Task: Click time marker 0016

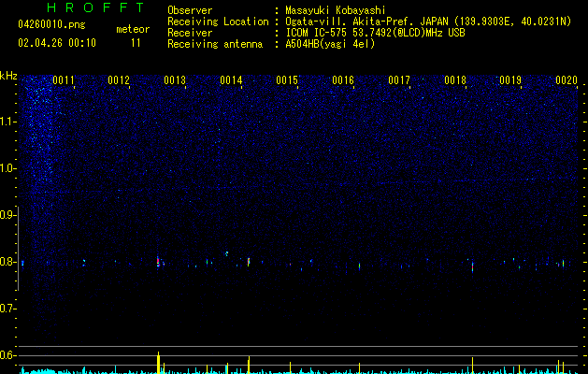Action: 343,80
